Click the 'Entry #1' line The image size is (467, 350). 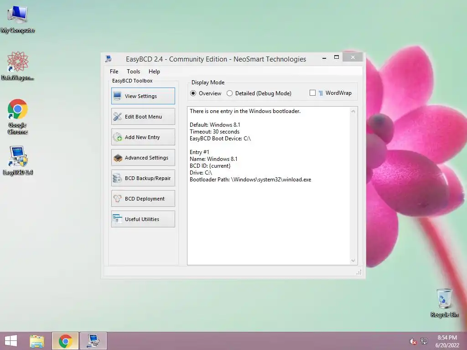tap(199, 152)
